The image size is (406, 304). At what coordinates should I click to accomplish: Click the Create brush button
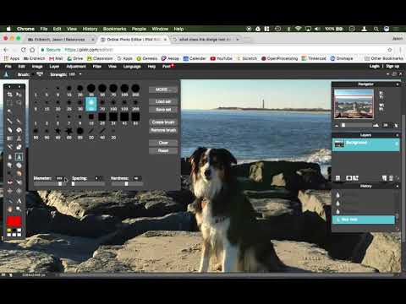(163, 122)
